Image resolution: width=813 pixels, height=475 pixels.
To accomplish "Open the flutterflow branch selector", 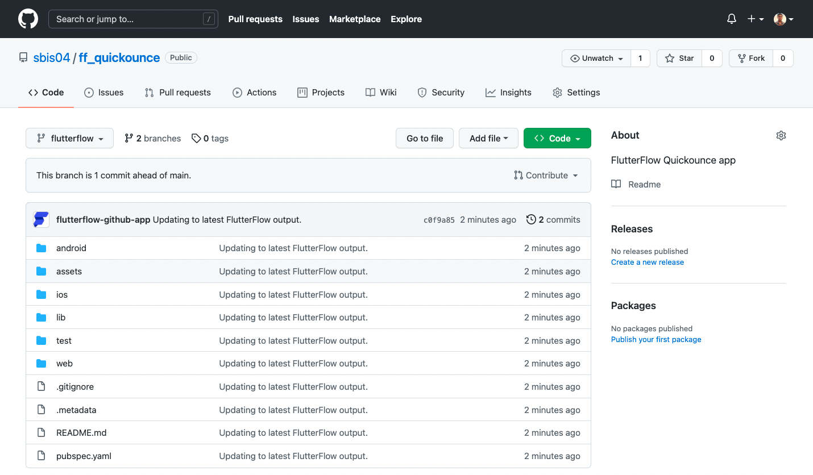I will (x=69, y=138).
